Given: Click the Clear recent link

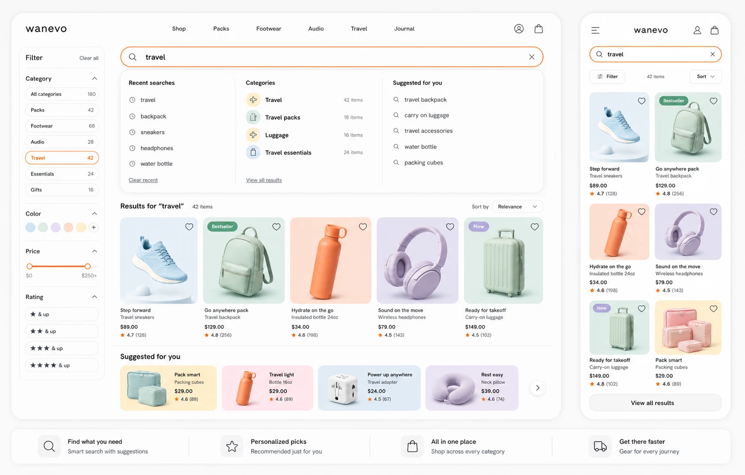Looking at the screenshot, I should (143, 180).
